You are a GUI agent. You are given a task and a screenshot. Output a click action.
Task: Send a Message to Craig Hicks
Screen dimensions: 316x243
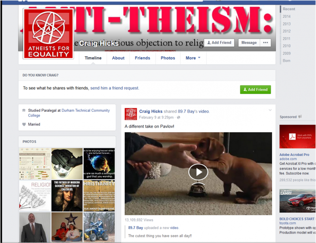(249, 43)
